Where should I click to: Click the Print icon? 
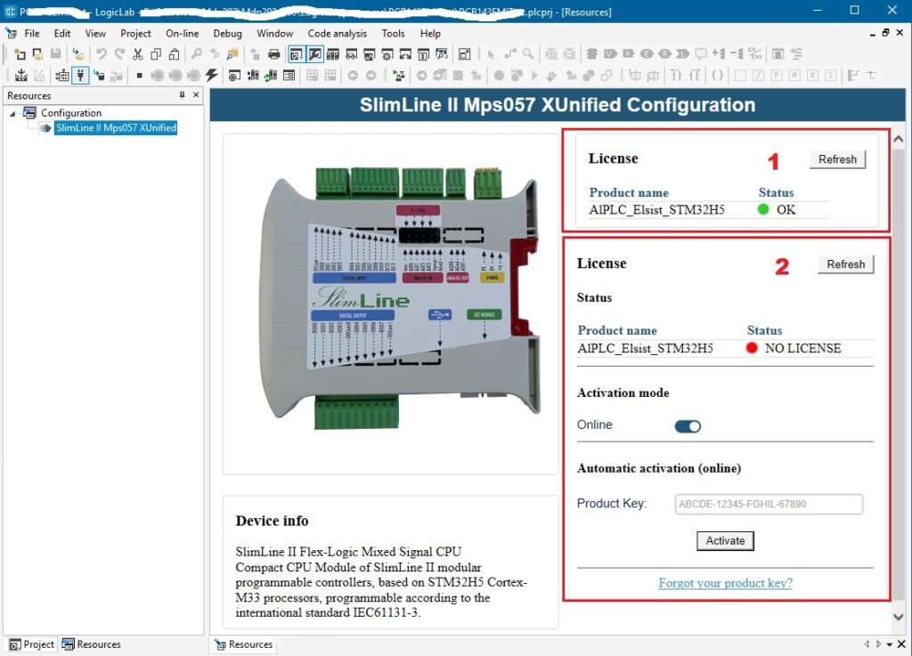[x=274, y=54]
